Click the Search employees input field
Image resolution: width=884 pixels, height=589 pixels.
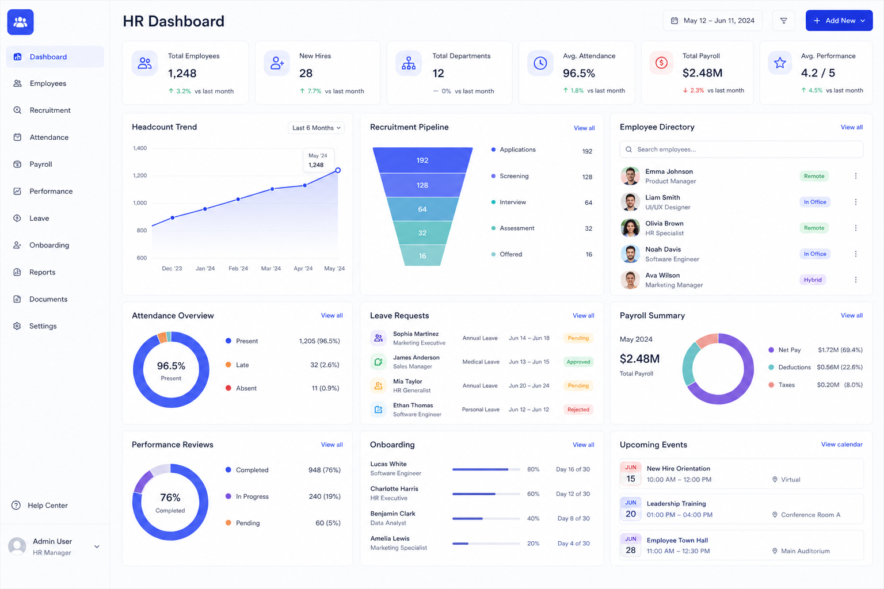pos(741,150)
